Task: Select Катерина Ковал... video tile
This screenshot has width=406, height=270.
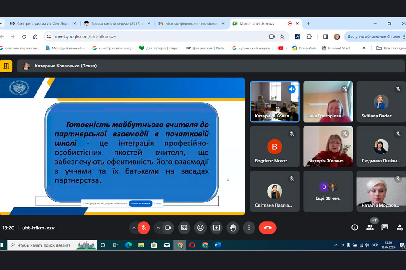Action: click(274, 102)
